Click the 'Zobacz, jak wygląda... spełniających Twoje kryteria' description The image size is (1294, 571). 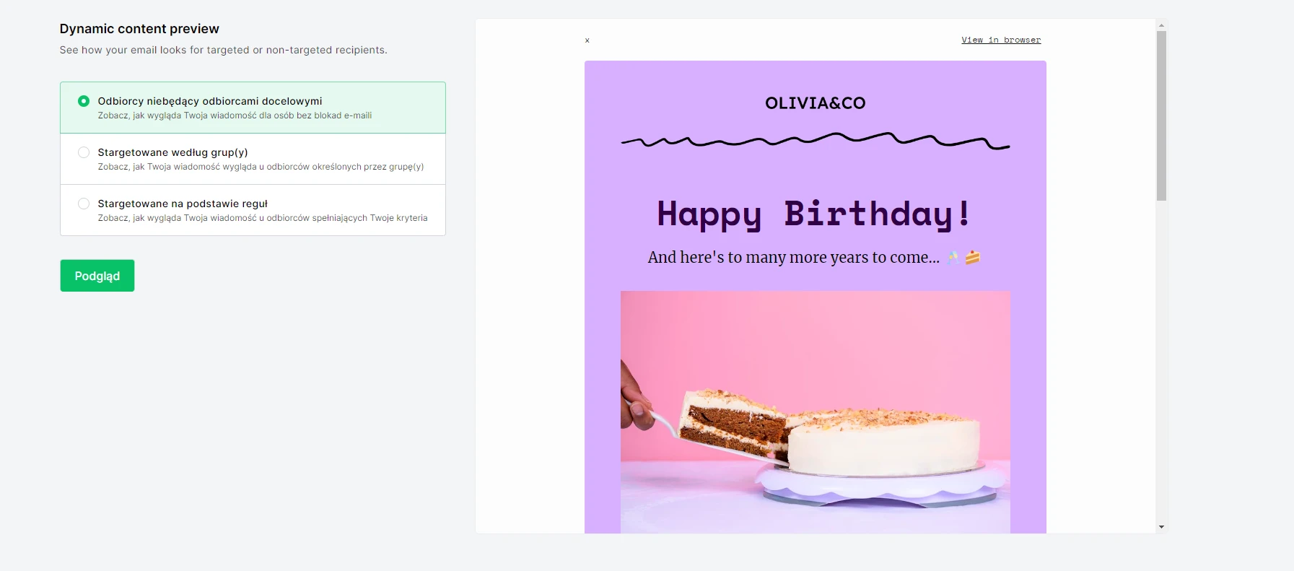(x=263, y=218)
